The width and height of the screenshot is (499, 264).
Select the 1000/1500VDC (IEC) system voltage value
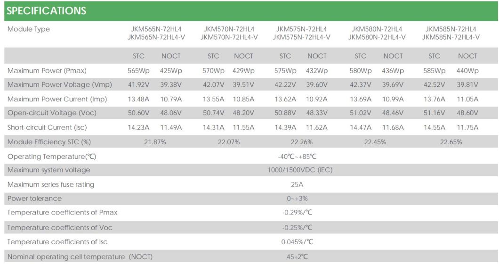click(300, 170)
